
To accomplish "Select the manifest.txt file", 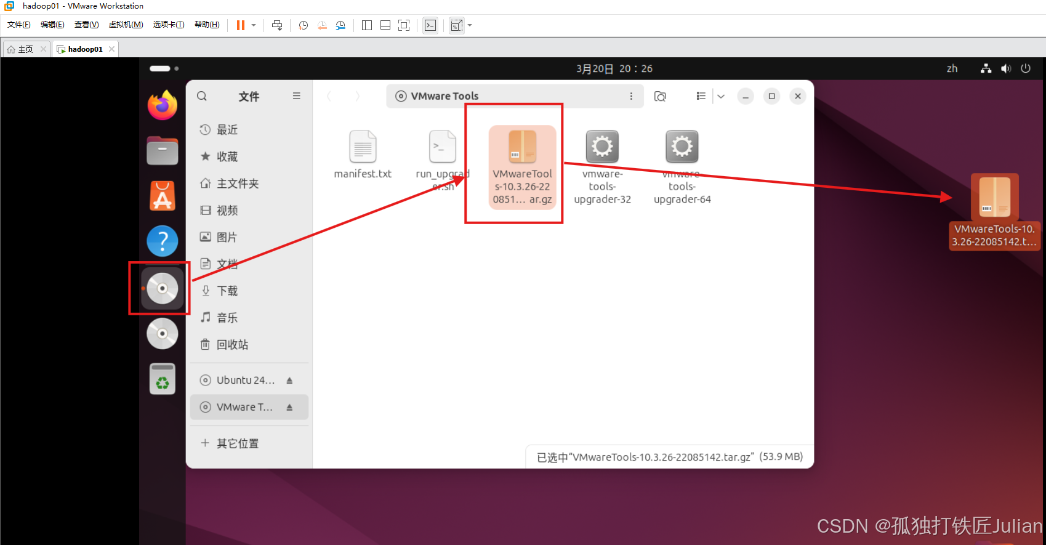I will 363,155.
